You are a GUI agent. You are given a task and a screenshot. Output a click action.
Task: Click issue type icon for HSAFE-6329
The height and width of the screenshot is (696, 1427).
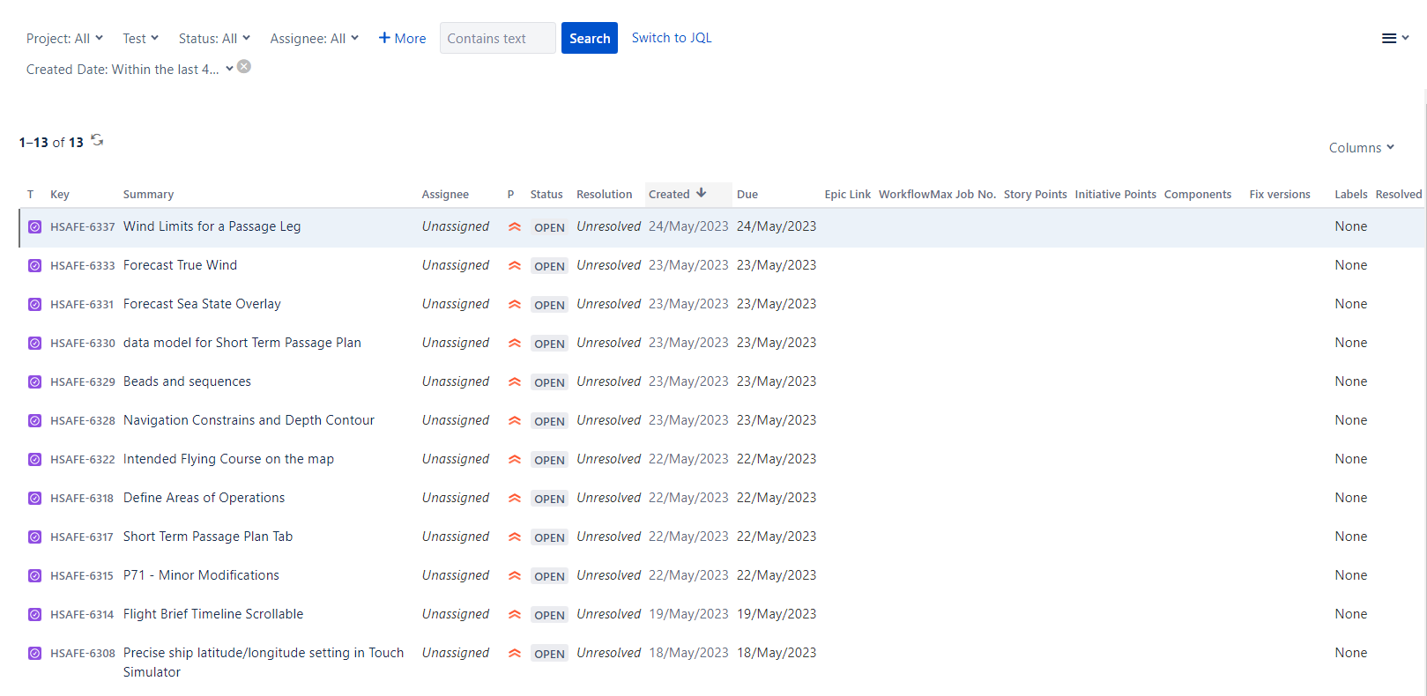click(x=34, y=381)
